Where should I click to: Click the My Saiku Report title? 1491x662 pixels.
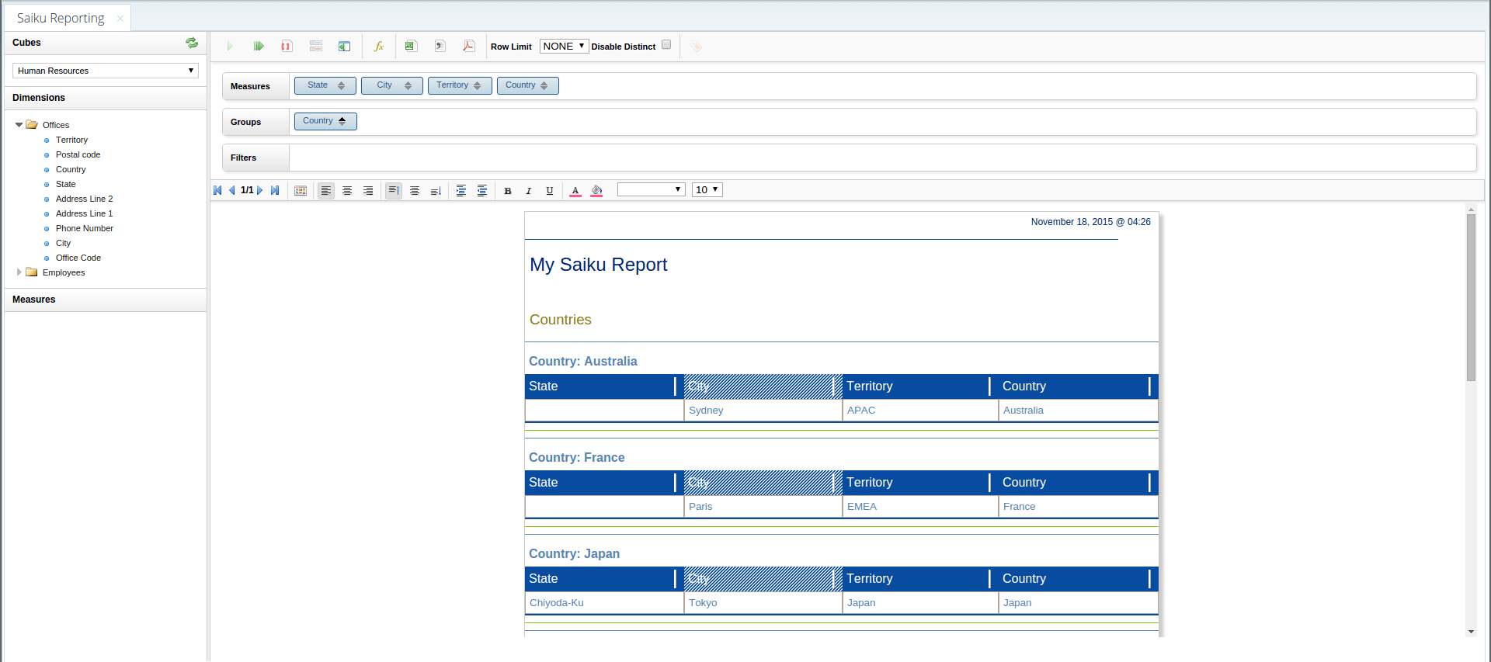[599, 265]
